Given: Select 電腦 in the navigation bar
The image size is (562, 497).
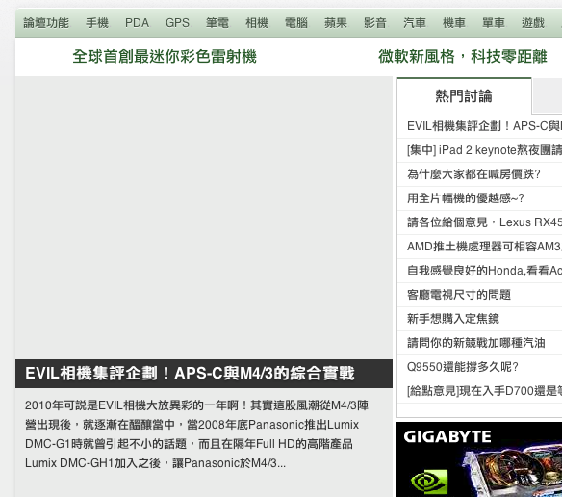Looking at the screenshot, I should click(296, 23).
